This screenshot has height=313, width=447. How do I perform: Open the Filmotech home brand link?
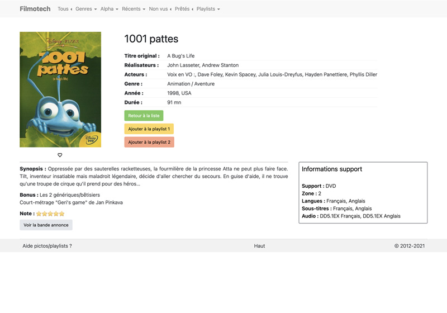click(x=35, y=9)
